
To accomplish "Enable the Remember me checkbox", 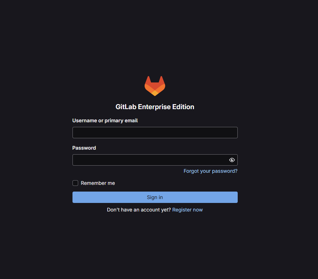I will (75, 183).
